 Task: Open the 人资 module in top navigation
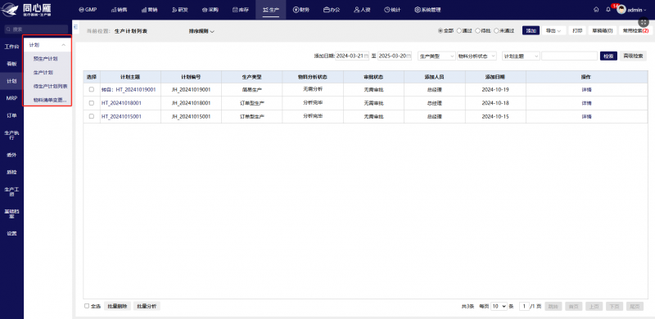pyautogui.click(x=362, y=10)
